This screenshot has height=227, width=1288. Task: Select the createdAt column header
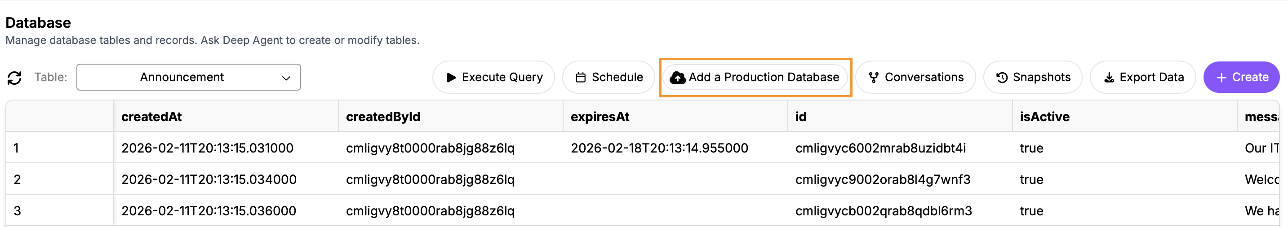click(x=151, y=117)
